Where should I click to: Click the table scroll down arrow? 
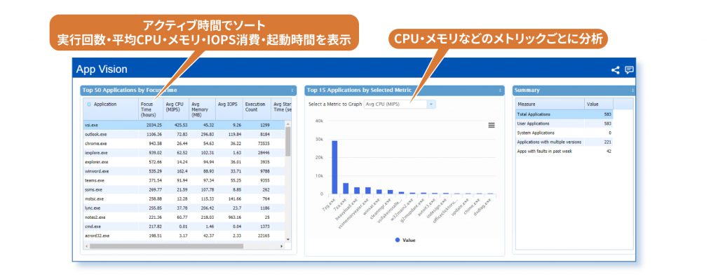[288, 239]
